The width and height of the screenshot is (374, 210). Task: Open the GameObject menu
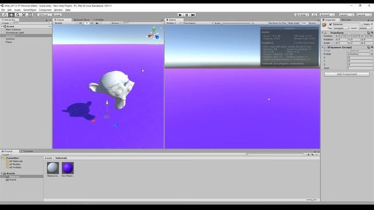[x=30, y=10]
